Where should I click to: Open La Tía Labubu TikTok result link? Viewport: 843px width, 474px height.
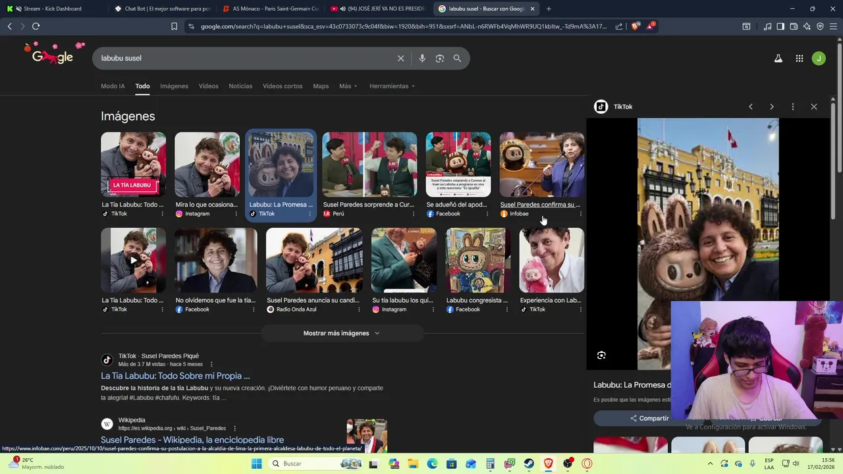pos(175,376)
